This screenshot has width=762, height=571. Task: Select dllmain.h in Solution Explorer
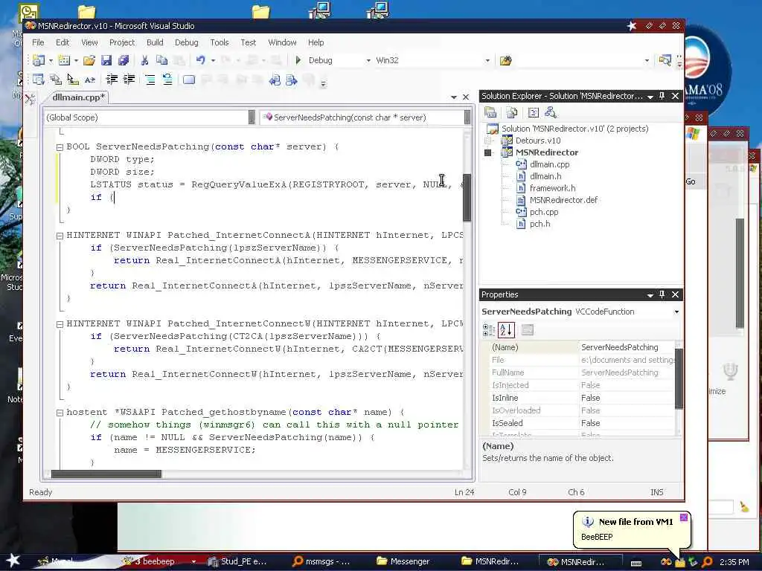(x=545, y=176)
